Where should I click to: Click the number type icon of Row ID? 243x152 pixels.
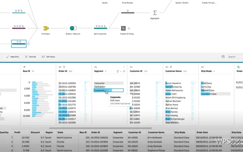24,67
